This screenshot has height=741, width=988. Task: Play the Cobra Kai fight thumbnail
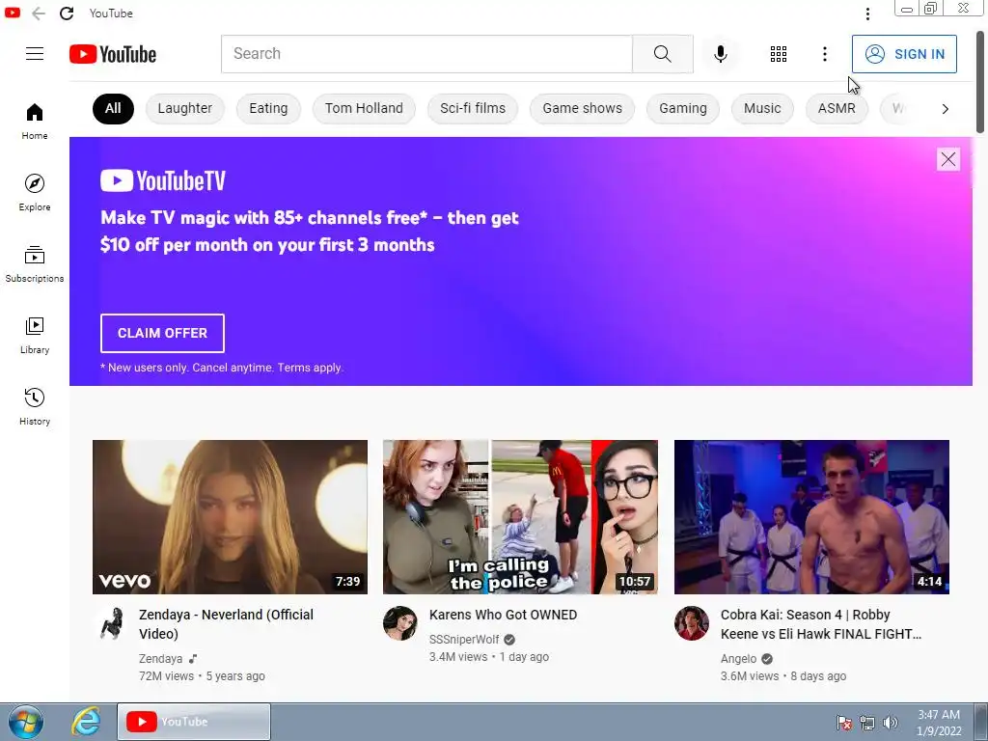tap(811, 517)
